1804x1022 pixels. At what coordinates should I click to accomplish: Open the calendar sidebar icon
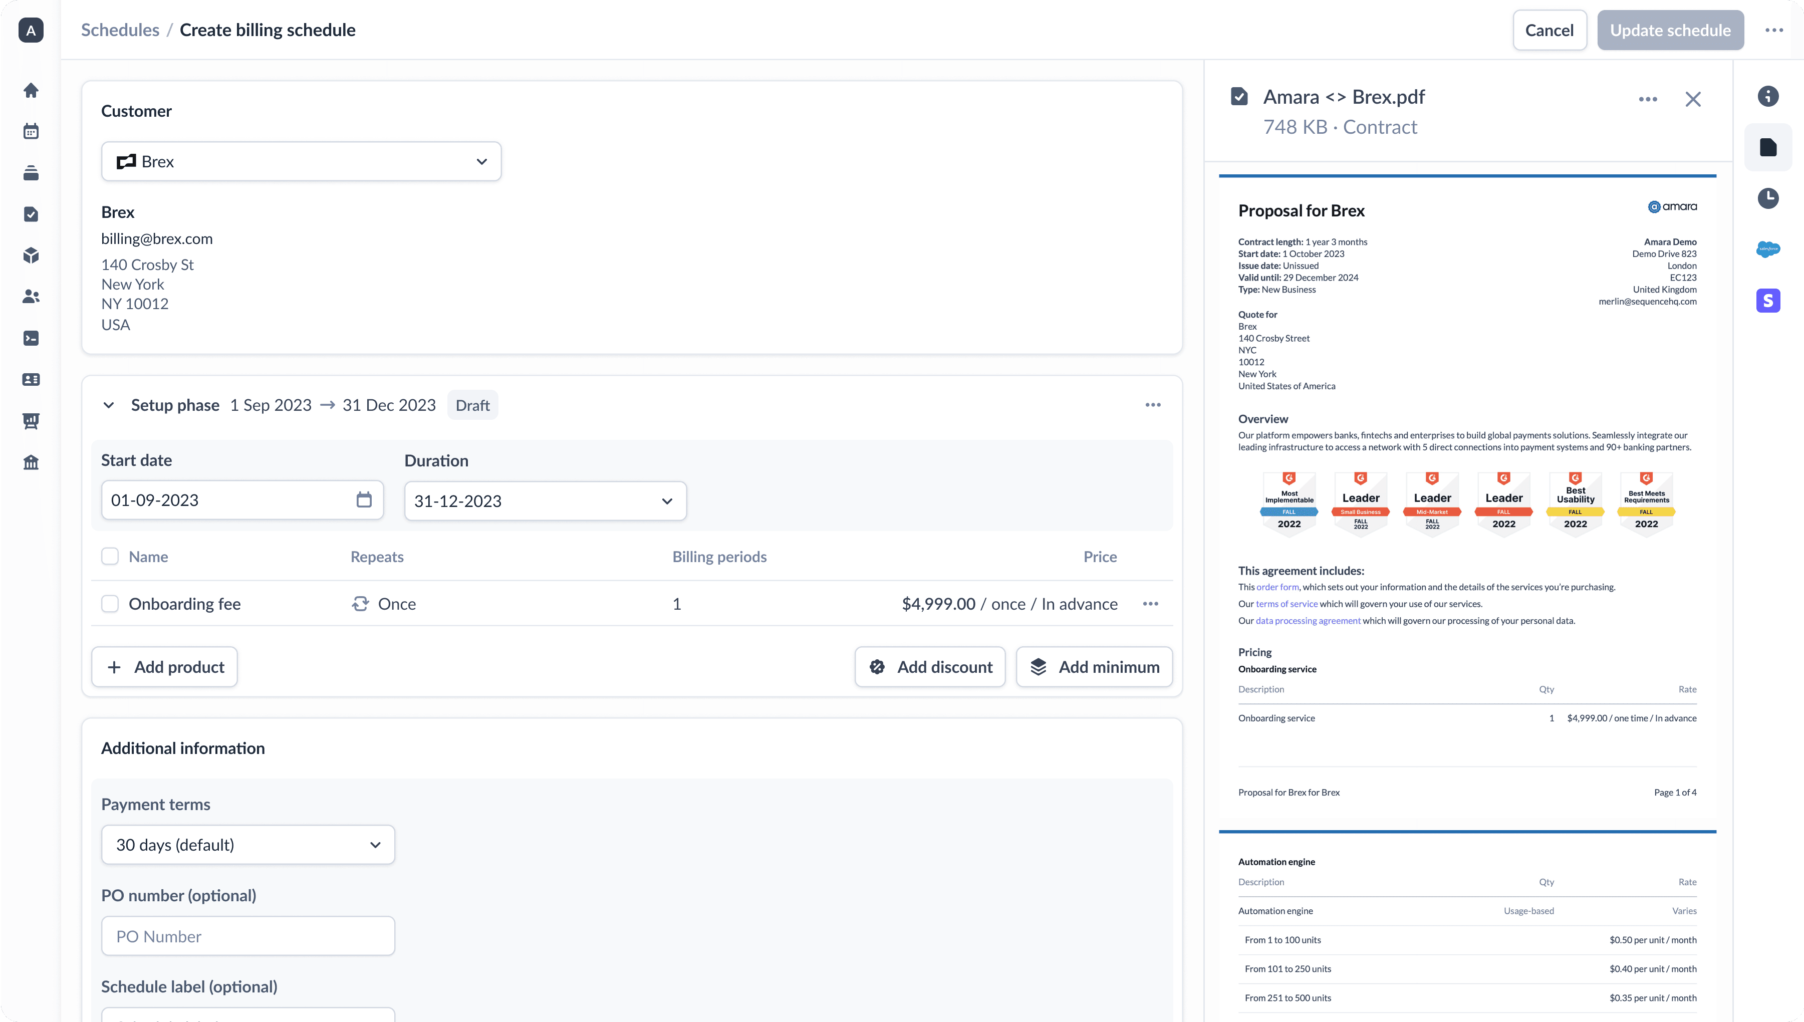tap(31, 131)
